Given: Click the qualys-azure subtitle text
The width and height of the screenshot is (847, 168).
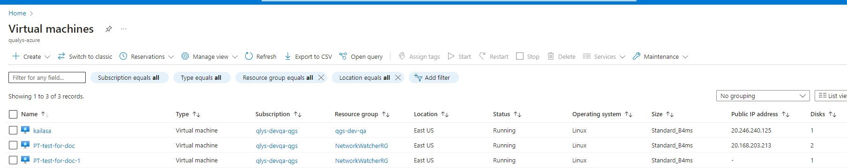Looking at the screenshot, I should [24, 40].
